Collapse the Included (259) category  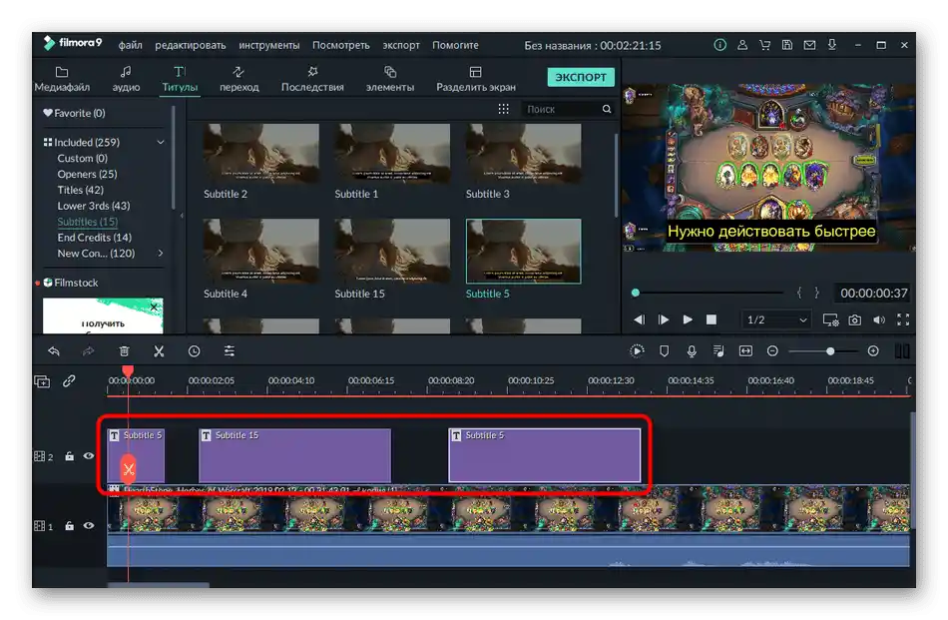click(161, 143)
